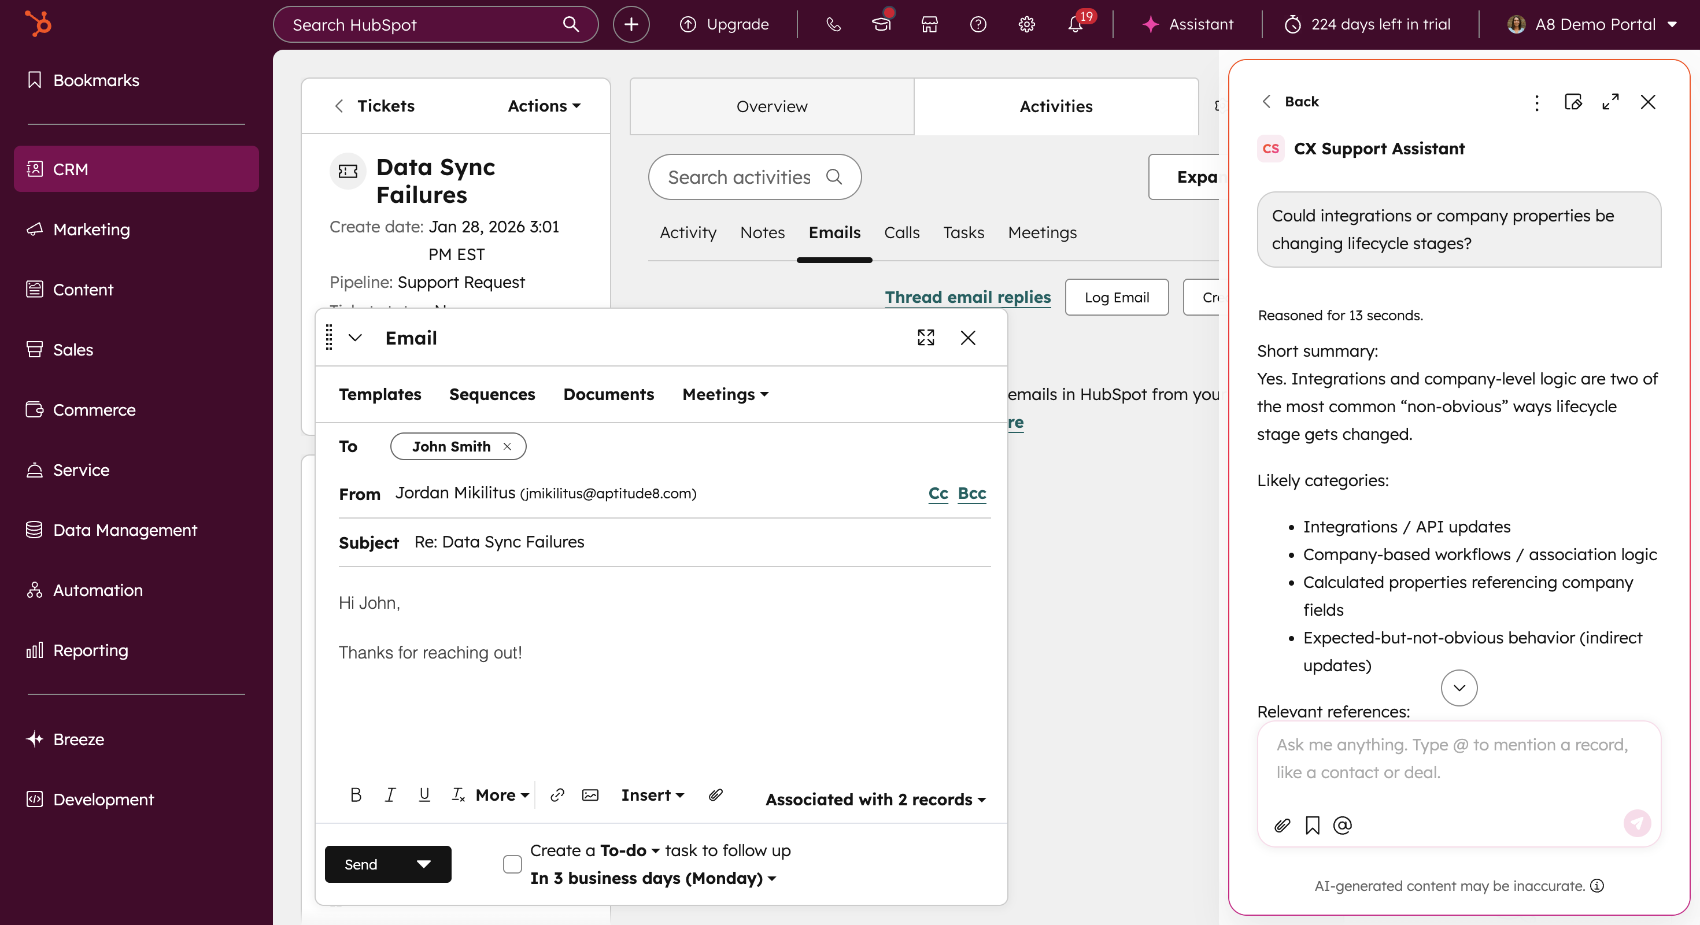The image size is (1700, 925).
Task: Open the Send button dropdown arrow
Action: [424, 864]
